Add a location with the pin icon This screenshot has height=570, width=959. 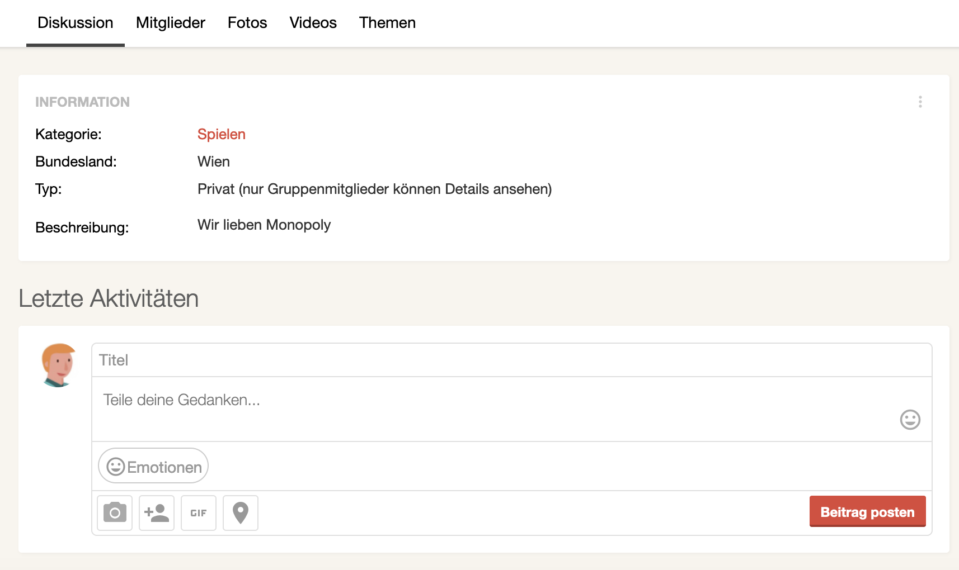pyautogui.click(x=241, y=512)
